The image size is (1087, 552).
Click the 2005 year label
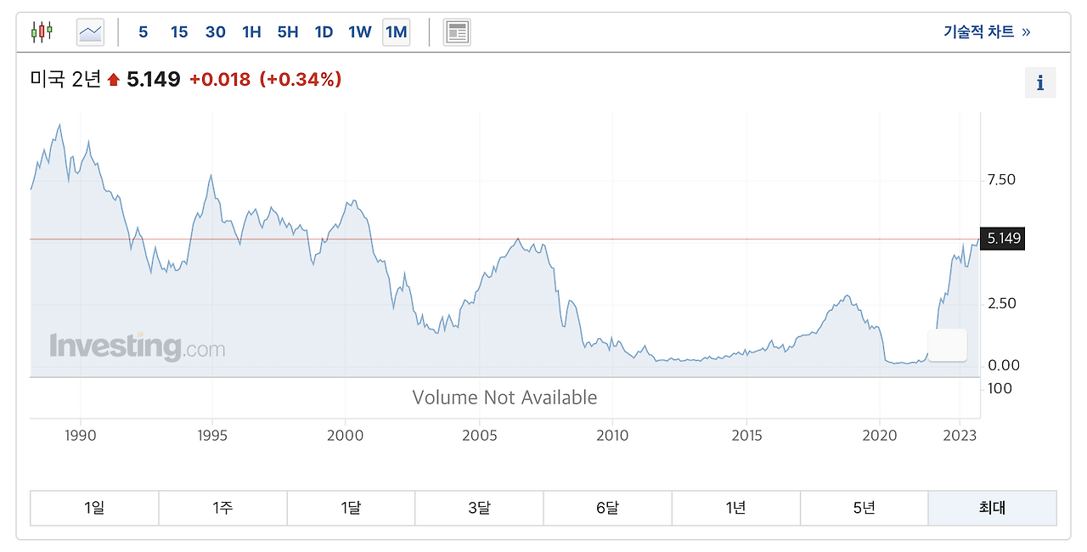[479, 436]
